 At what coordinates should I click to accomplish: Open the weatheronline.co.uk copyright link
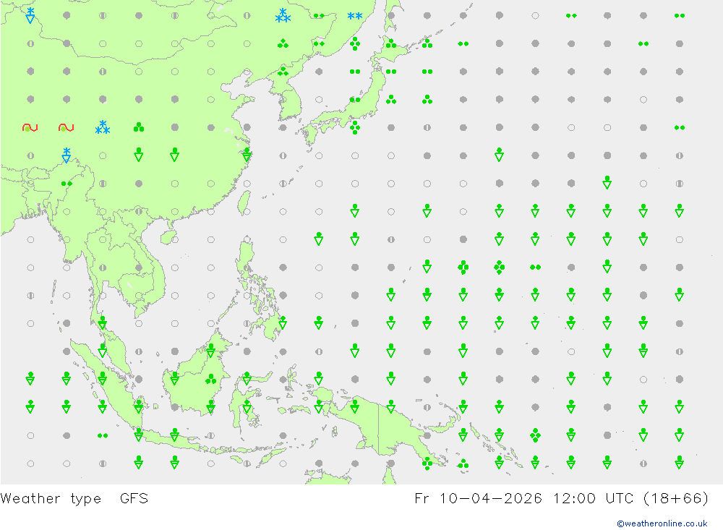(x=662, y=523)
